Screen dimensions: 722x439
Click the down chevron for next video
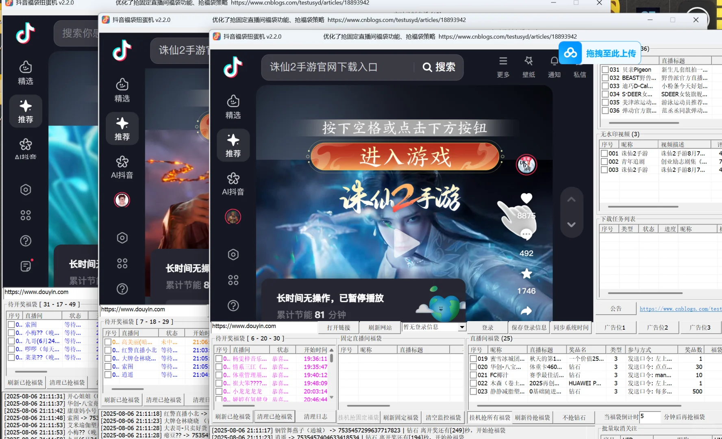571,224
